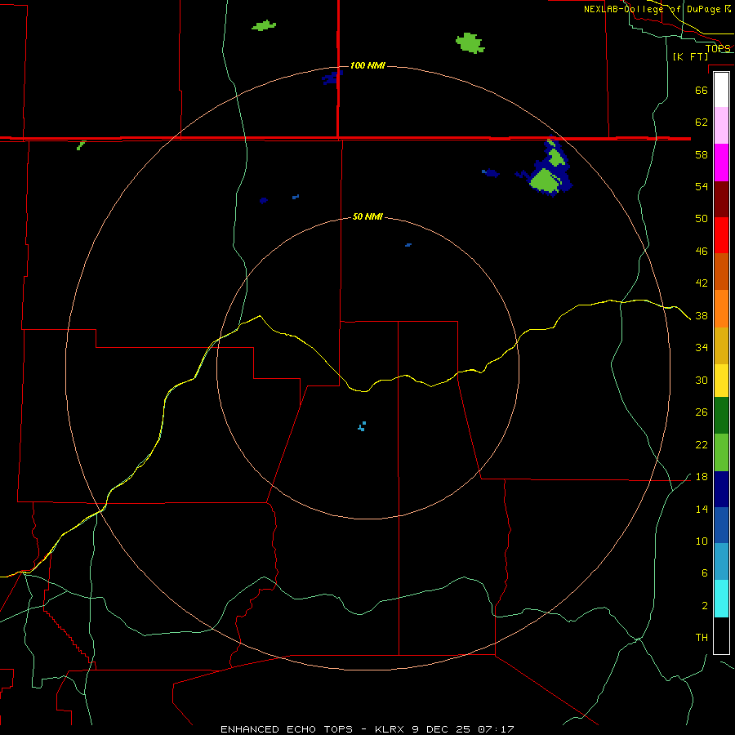Viewport: 735px width, 735px height.
Task: Click the light blue echo near the radar center
Action: (362, 426)
